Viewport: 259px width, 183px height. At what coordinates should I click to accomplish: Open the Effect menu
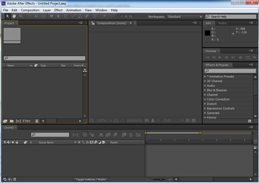(x=58, y=10)
